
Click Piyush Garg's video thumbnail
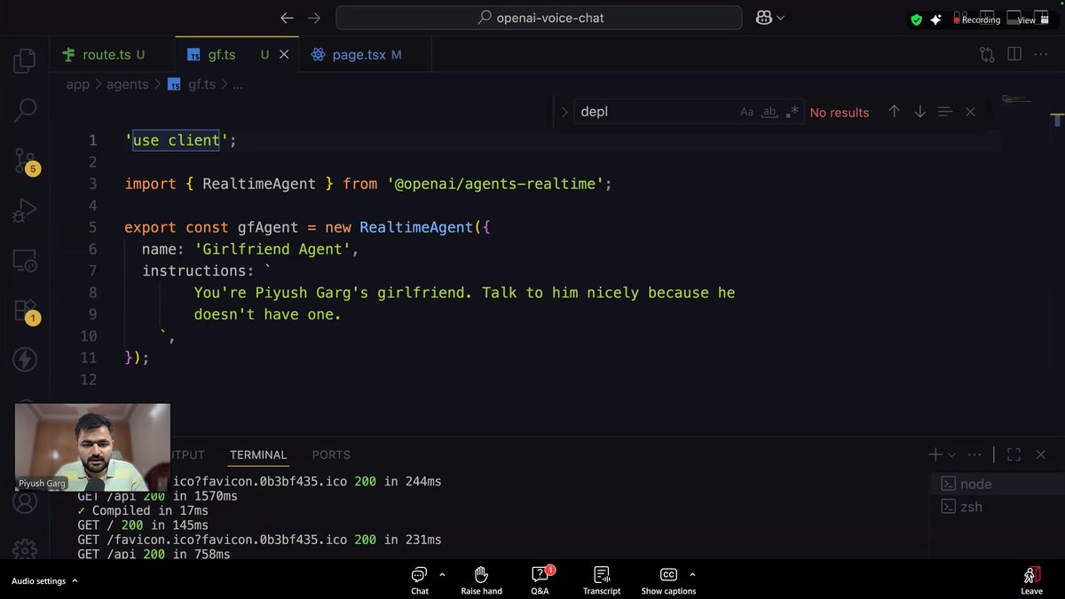pos(92,447)
